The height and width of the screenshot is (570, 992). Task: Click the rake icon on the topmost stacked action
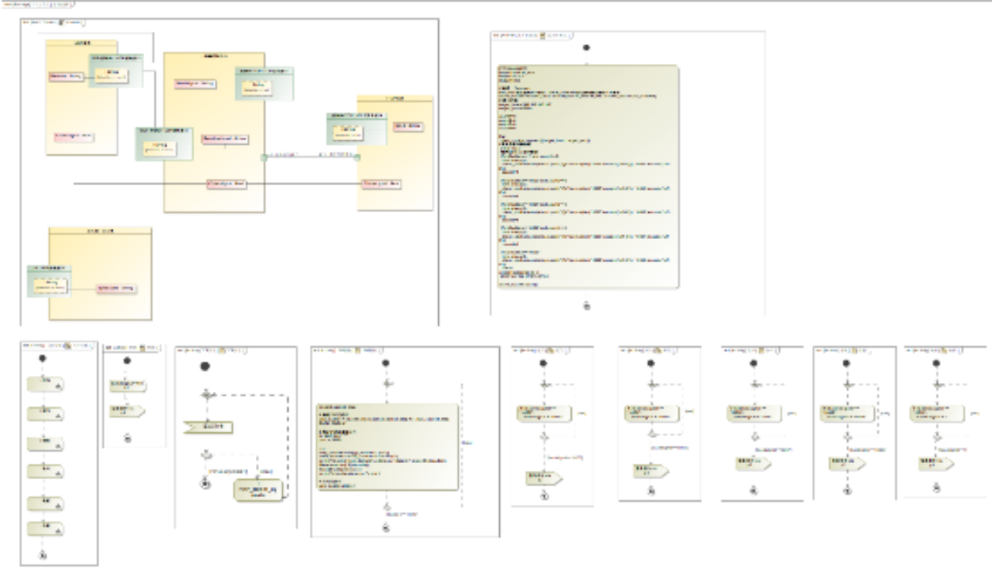(59, 386)
